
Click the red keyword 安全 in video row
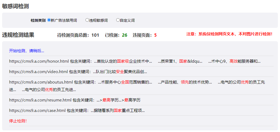(x=120, y=71)
